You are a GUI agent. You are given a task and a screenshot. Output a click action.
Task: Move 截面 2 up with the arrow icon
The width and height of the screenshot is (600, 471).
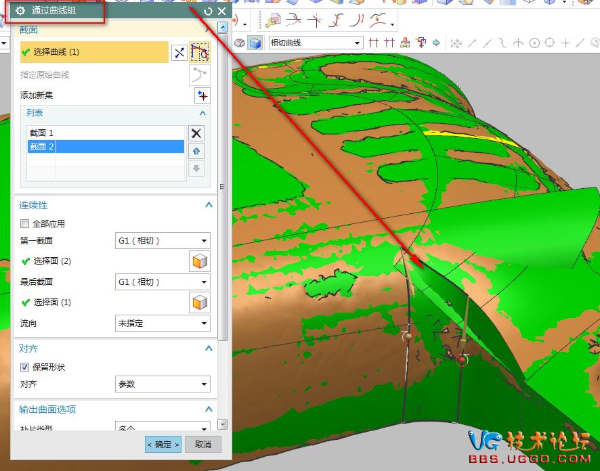click(x=196, y=151)
